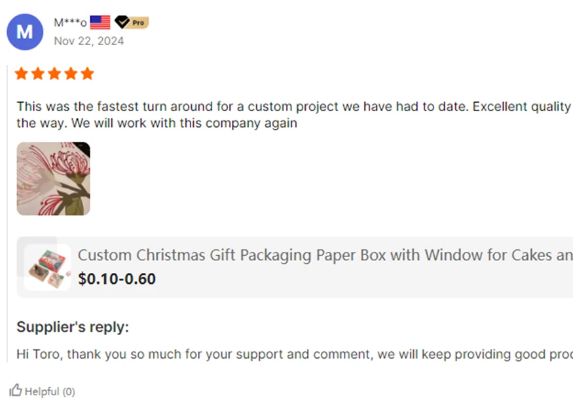Click the fifth orange rating star
This screenshot has width=573, height=409.
point(87,73)
